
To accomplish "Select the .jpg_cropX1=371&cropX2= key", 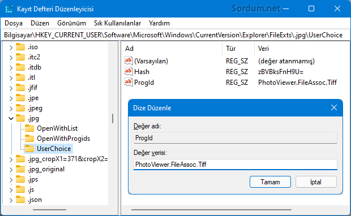I will pyautogui.click(x=67, y=159).
